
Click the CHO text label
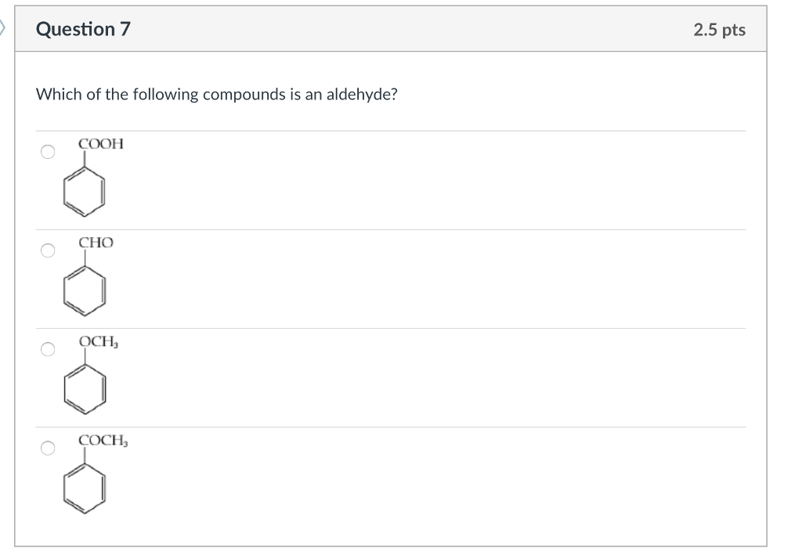pyautogui.click(x=94, y=243)
